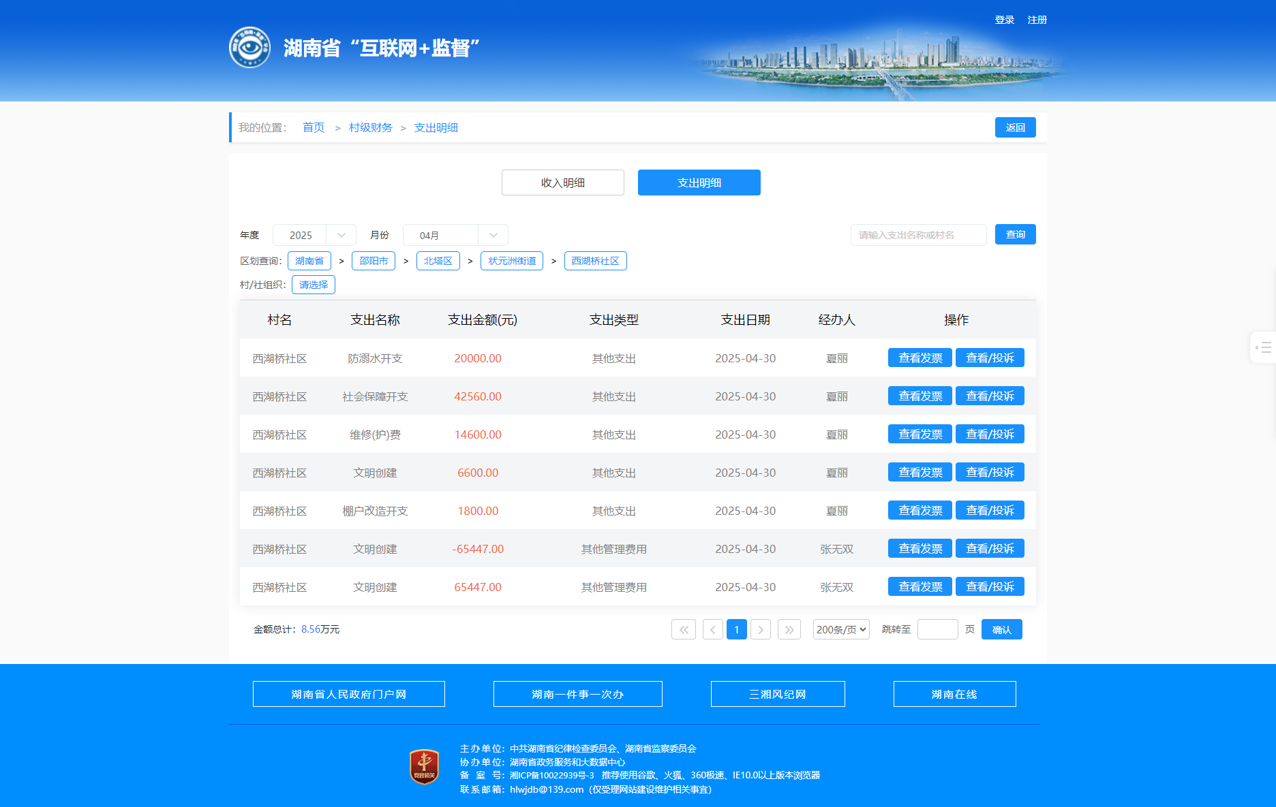Open the 200条/页 page size selector

click(840, 629)
